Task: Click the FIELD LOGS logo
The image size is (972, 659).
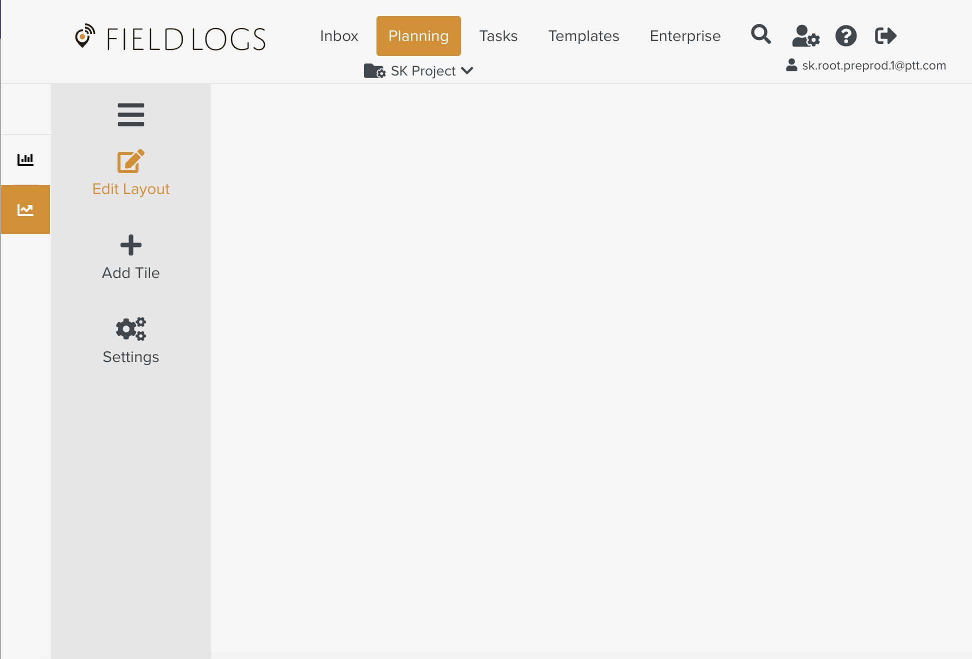Action: pos(170,38)
